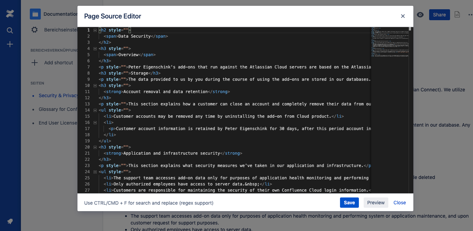This screenshot has width=473, height=231.
Task: Collapse the li block on line 16
Action: [95, 123]
